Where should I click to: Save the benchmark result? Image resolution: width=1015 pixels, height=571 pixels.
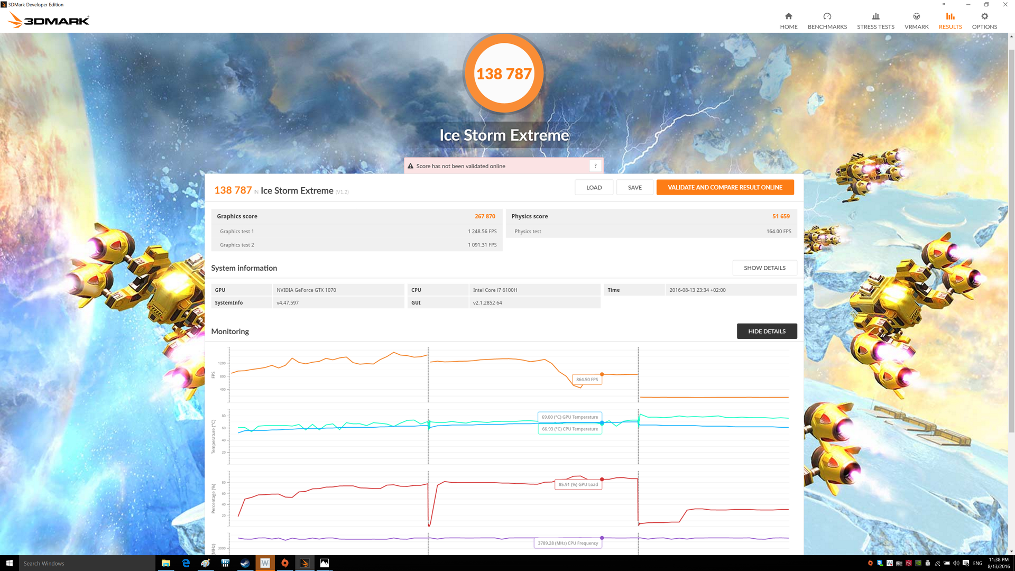point(634,188)
